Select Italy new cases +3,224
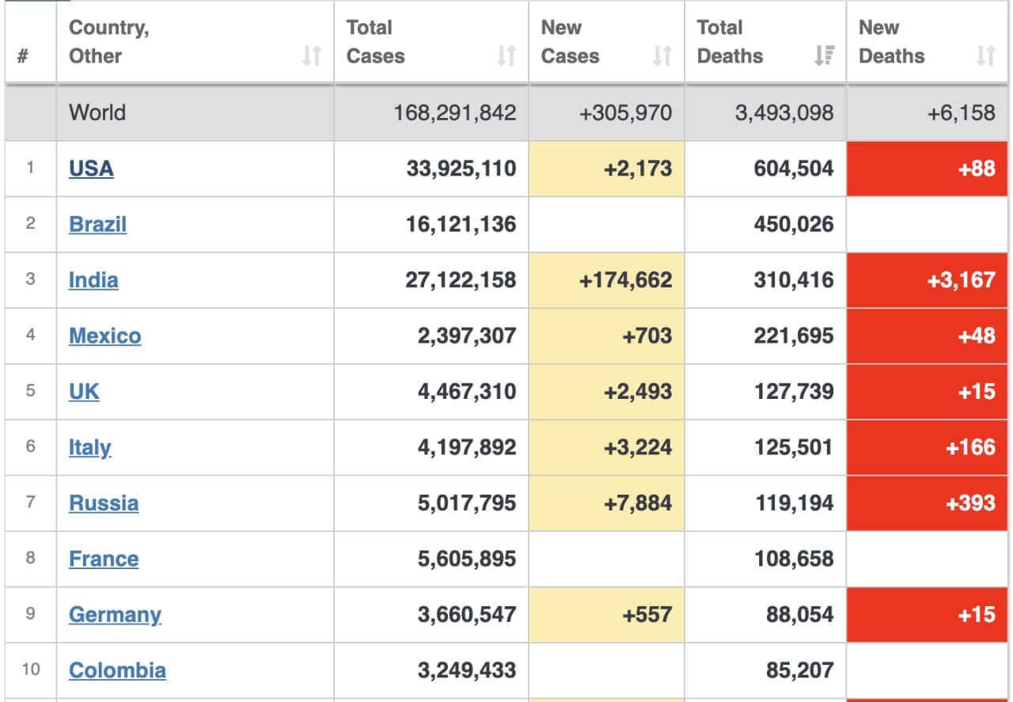1013x702 pixels. point(638,447)
